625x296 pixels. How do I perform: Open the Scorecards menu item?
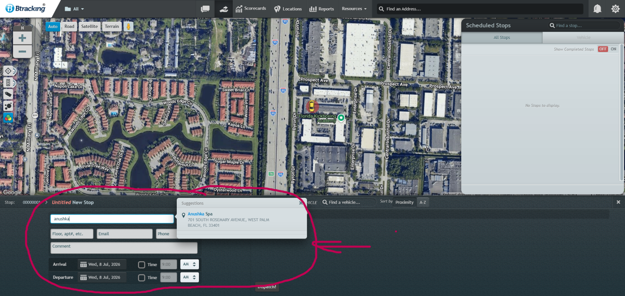pos(251,9)
